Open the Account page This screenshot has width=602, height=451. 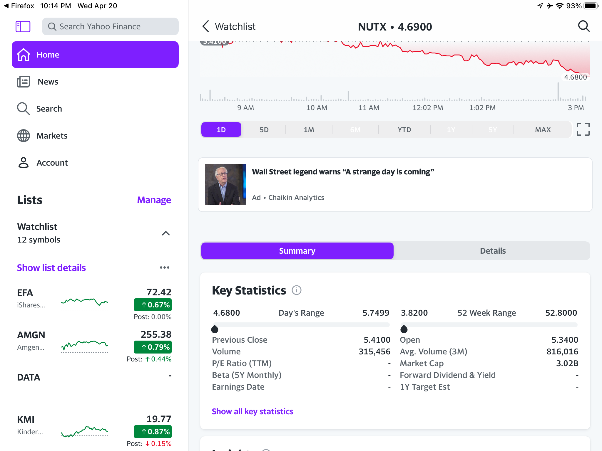(95, 163)
